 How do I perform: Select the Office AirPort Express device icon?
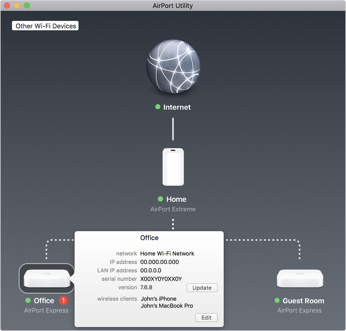[x=47, y=278]
